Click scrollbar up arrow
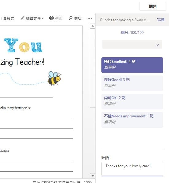The width and height of the screenshot is (169, 183). click(x=93, y=26)
